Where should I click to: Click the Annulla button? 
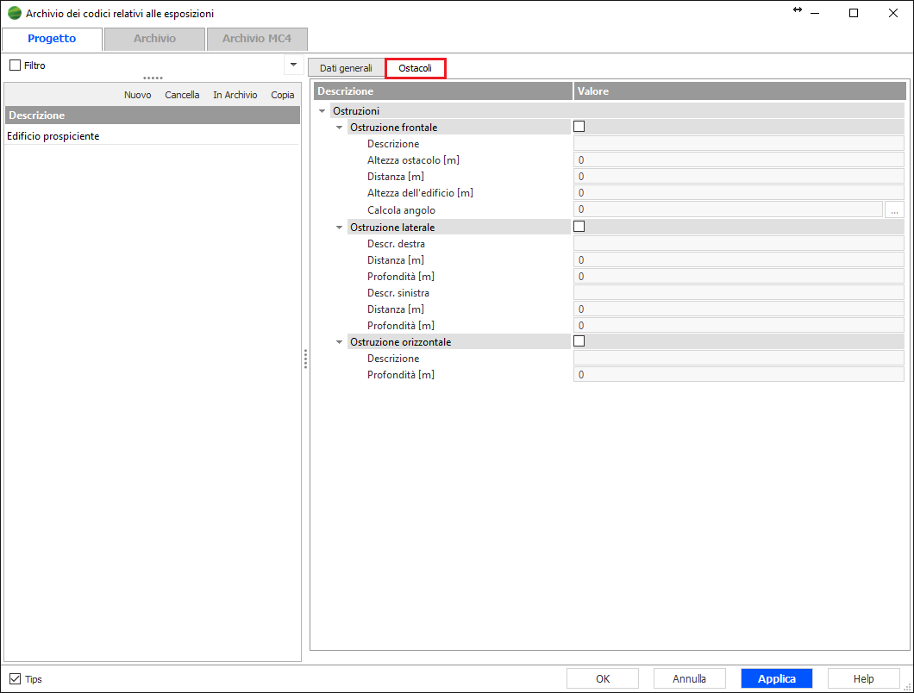(x=689, y=678)
